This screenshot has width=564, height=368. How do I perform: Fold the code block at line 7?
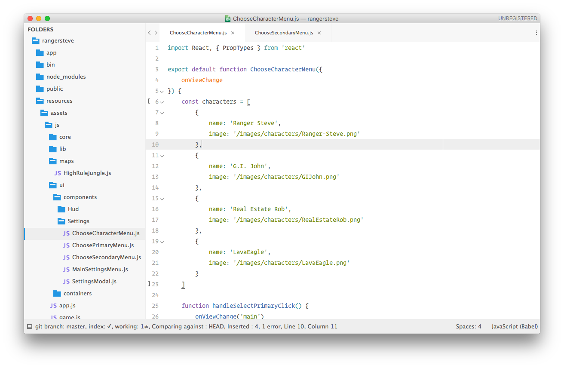coord(162,113)
